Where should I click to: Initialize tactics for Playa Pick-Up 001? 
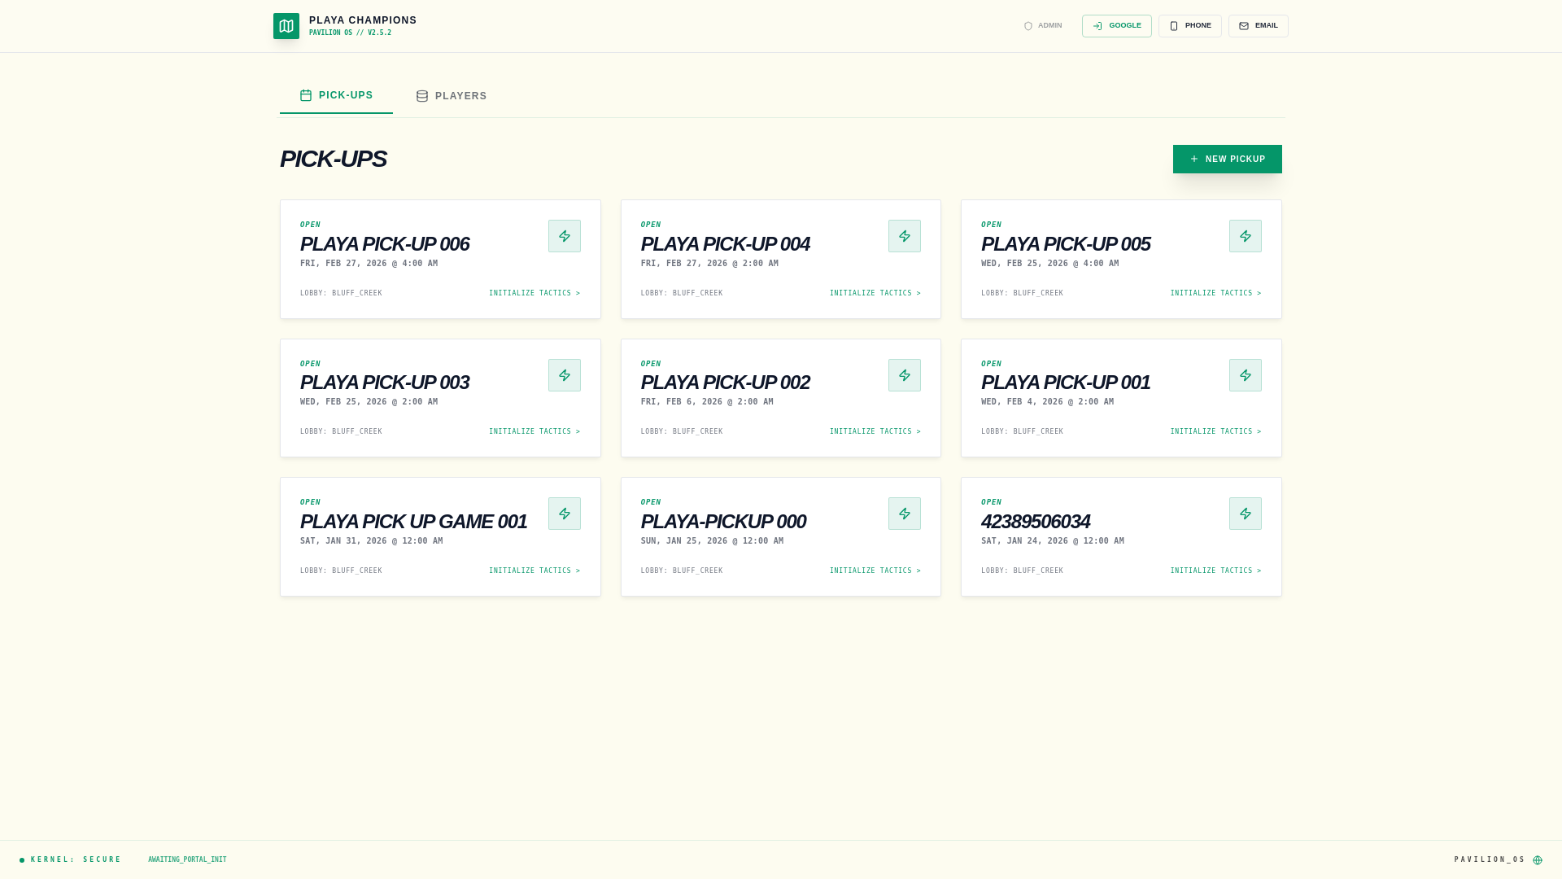[x=1216, y=431]
